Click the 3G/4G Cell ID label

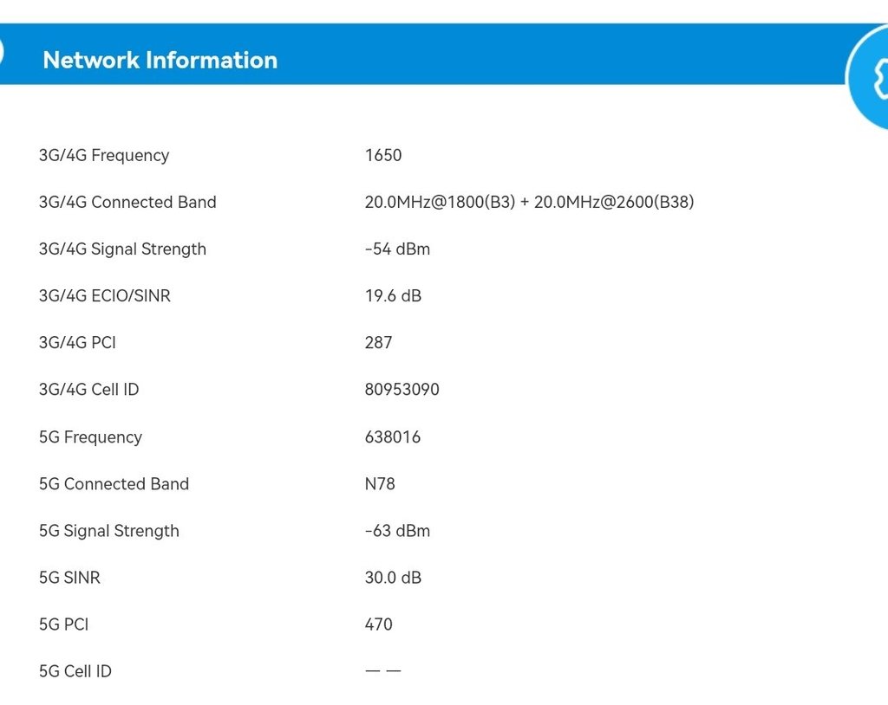88,390
